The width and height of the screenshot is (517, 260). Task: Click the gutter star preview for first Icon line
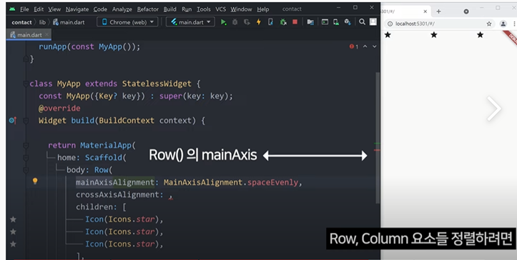(13, 219)
